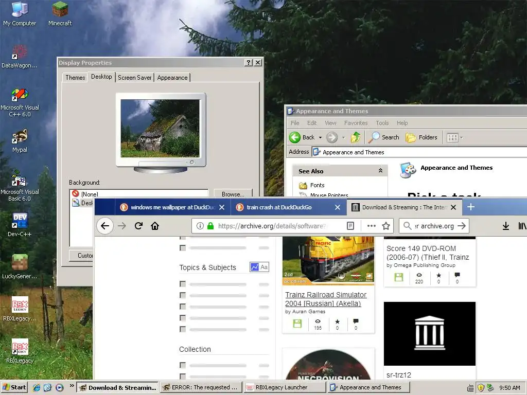Open Fonts link under See Also

[x=317, y=185]
